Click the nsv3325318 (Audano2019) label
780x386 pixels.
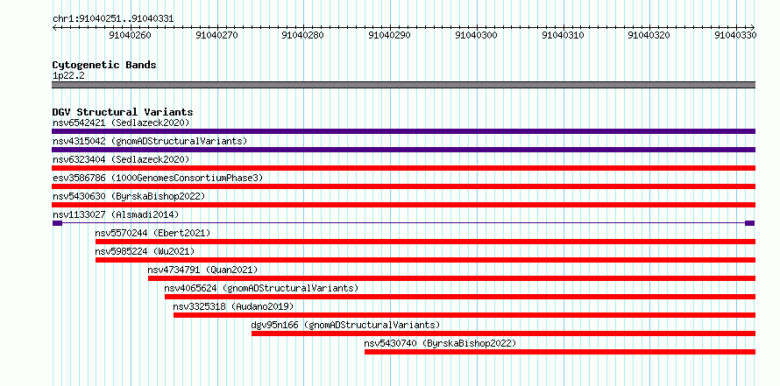pyautogui.click(x=234, y=306)
